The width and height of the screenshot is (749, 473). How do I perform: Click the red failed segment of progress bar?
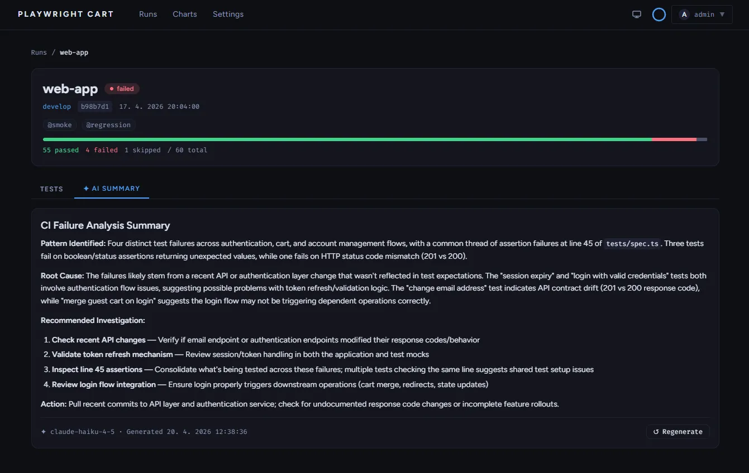[x=674, y=139]
